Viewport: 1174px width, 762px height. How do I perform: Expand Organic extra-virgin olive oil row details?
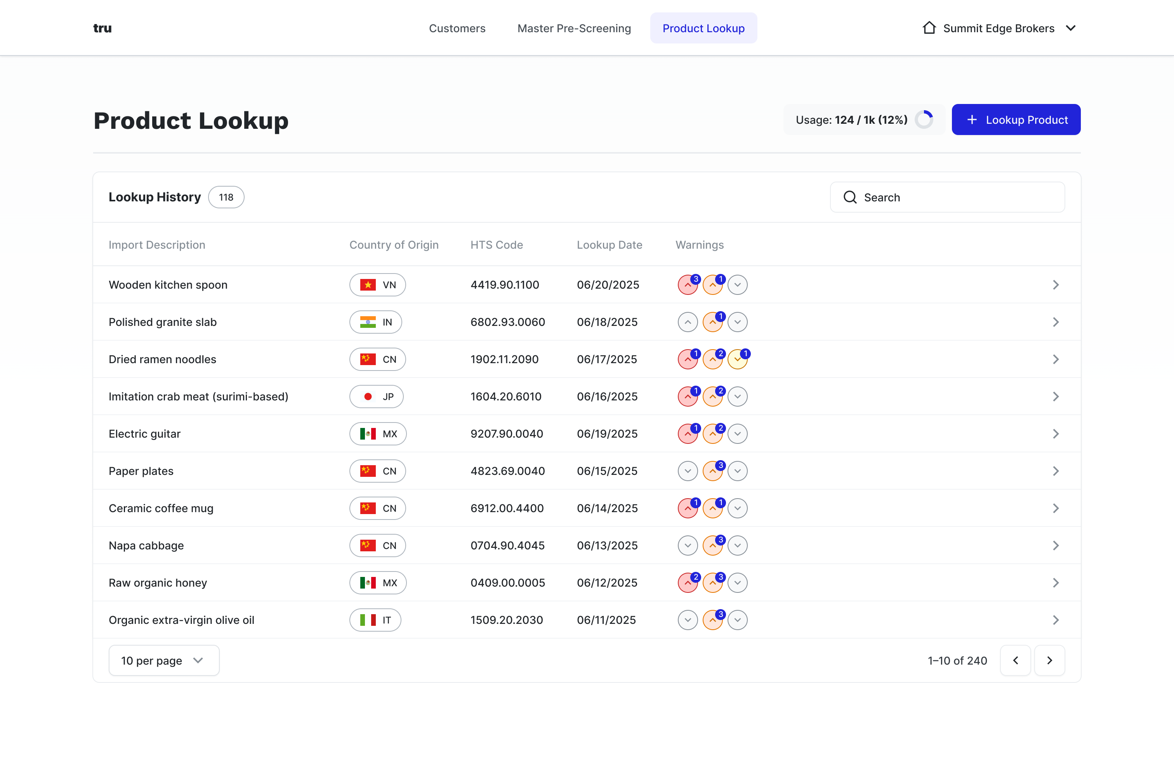[x=1056, y=620]
